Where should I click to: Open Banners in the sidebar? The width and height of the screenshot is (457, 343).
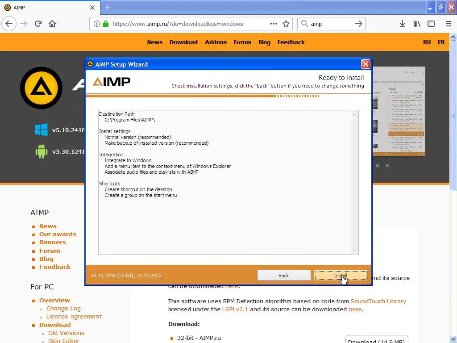point(53,243)
